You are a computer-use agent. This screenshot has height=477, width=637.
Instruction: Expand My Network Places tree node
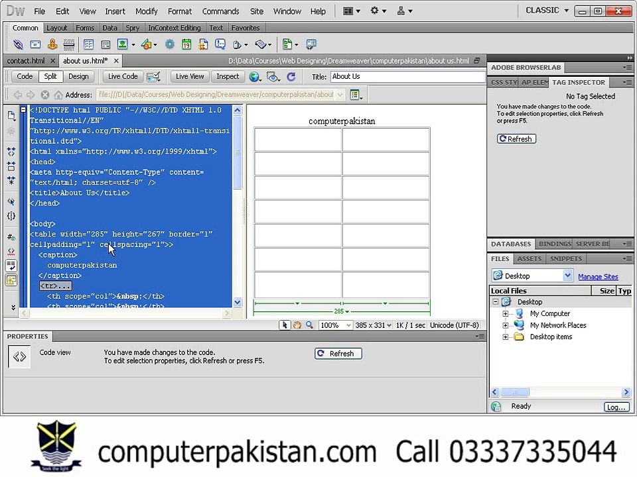click(x=506, y=325)
